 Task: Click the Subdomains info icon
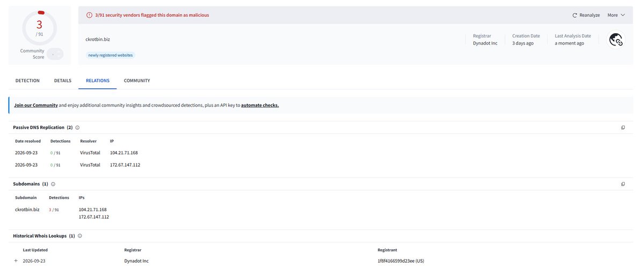(x=53, y=184)
